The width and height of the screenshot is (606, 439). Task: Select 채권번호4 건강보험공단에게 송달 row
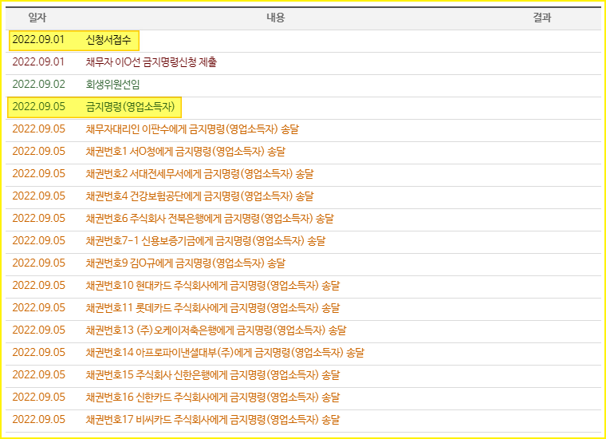(199, 196)
